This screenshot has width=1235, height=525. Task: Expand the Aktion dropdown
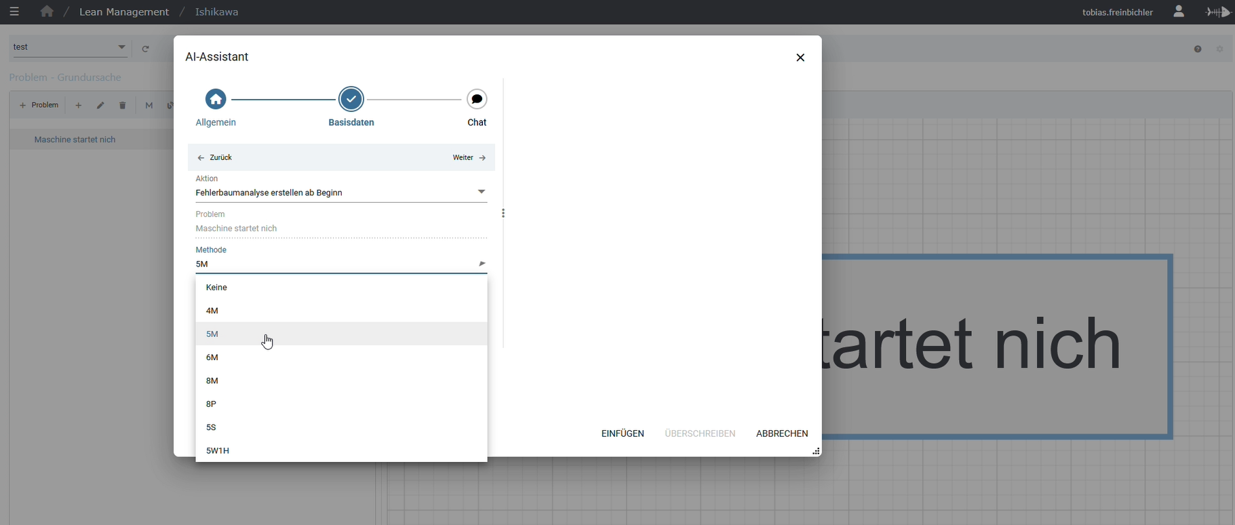pyautogui.click(x=482, y=192)
